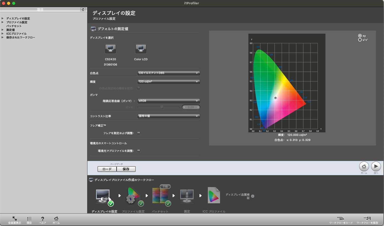Open the patch set workflow step icon
384x226 pixels.
[x=160, y=196]
